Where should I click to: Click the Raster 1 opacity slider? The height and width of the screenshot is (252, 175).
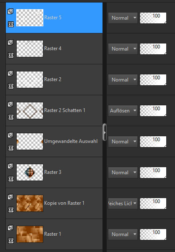coord(153,234)
